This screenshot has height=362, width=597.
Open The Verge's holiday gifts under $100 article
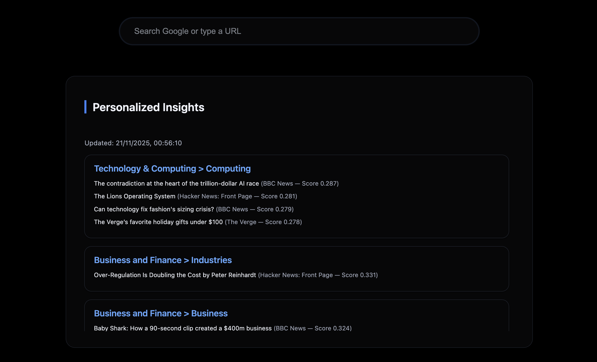[x=158, y=222]
